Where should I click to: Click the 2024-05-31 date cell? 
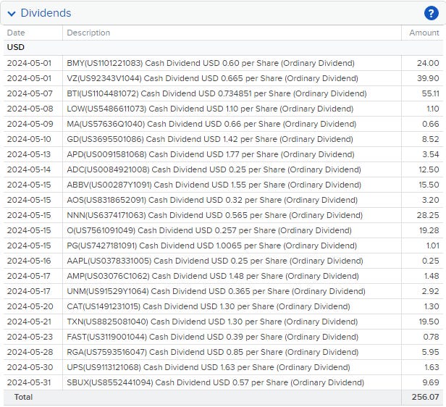(29, 382)
